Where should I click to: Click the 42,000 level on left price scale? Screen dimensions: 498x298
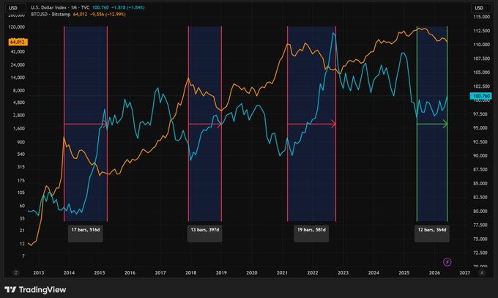point(18,51)
